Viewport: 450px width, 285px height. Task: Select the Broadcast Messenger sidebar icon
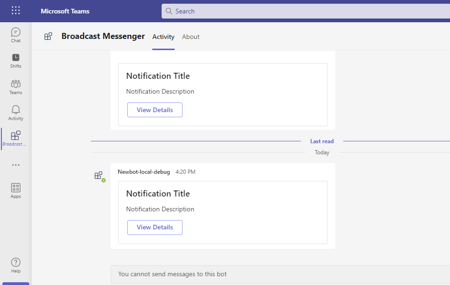point(15,138)
